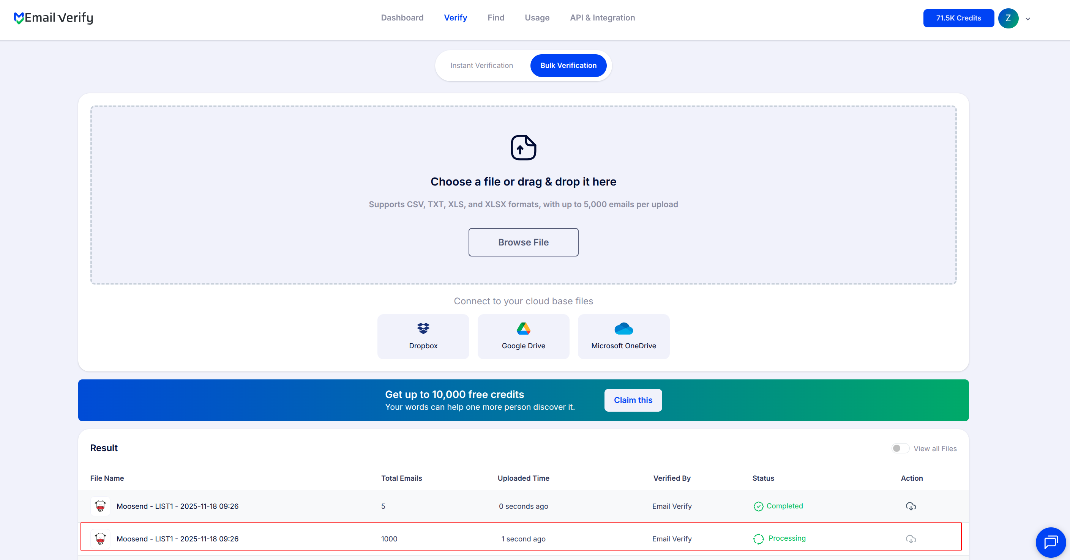Image resolution: width=1070 pixels, height=560 pixels.
Task: Open the Usage page
Action: pyautogui.click(x=537, y=18)
